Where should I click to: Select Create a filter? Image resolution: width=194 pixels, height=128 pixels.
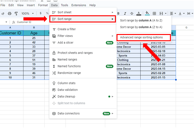point(83,29)
